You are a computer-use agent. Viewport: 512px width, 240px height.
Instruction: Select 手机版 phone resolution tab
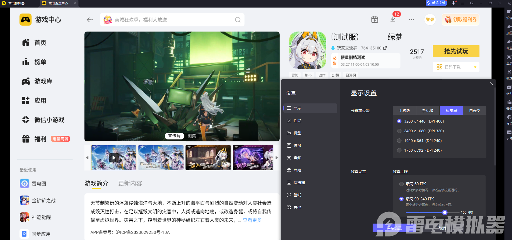coord(428,111)
